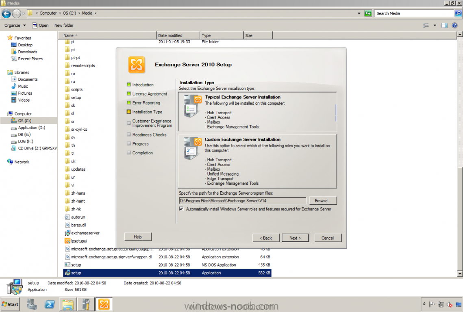The width and height of the screenshot is (463, 312).
Task: Click the Exchange Setup icon on the taskbar
Action: pyautogui.click(x=104, y=304)
